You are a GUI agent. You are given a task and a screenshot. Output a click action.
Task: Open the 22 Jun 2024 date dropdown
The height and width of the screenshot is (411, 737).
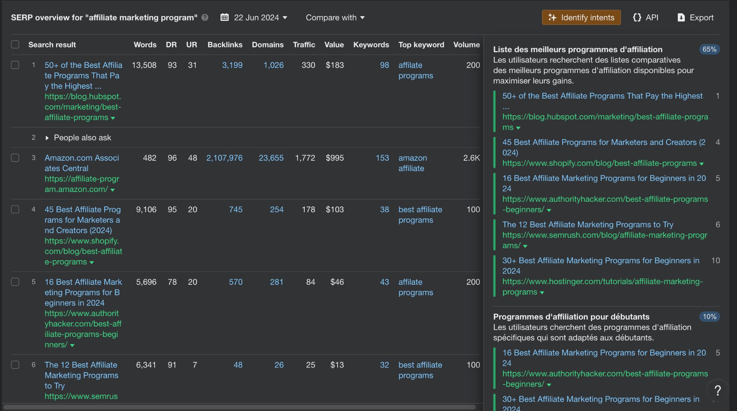coord(260,17)
